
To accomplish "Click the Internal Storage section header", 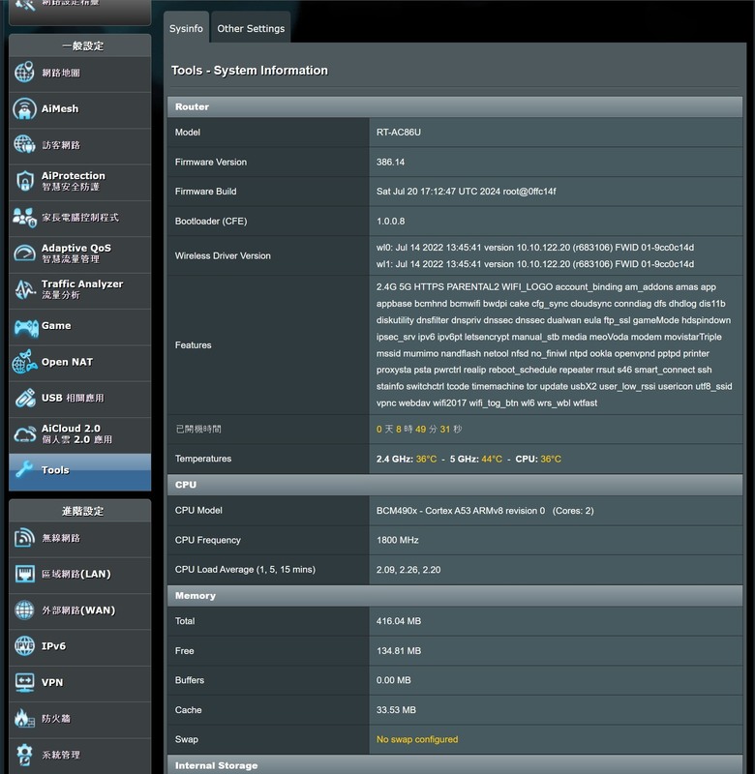I will point(455,764).
